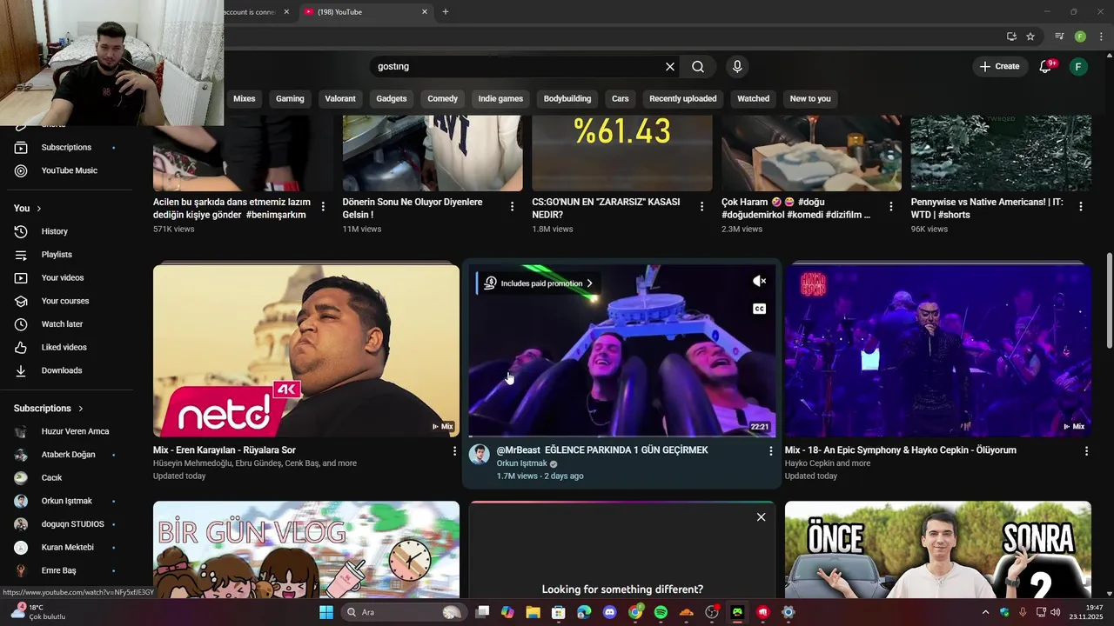Open Your courses page
1114x626 pixels.
point(65,301)
